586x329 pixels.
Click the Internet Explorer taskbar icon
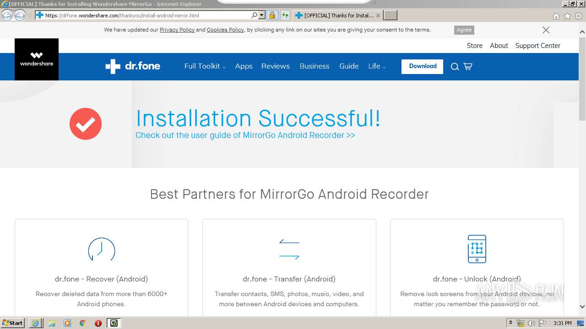pyautogui.click(x=36, y=323)
